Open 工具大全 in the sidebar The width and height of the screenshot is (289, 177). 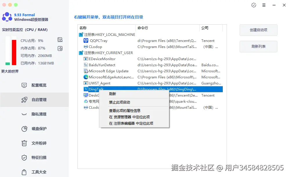[35, 172]
